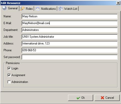Click the red X icon on Cancel
The image size is (121, 104).
click(x=102, y=98)
